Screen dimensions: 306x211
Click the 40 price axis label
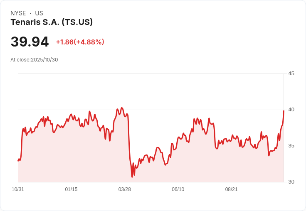tap(291, 110)
